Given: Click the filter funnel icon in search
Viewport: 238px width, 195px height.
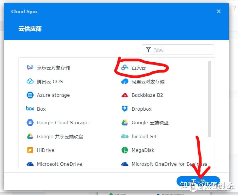Looking at the screenshot, I should point(148,50).
